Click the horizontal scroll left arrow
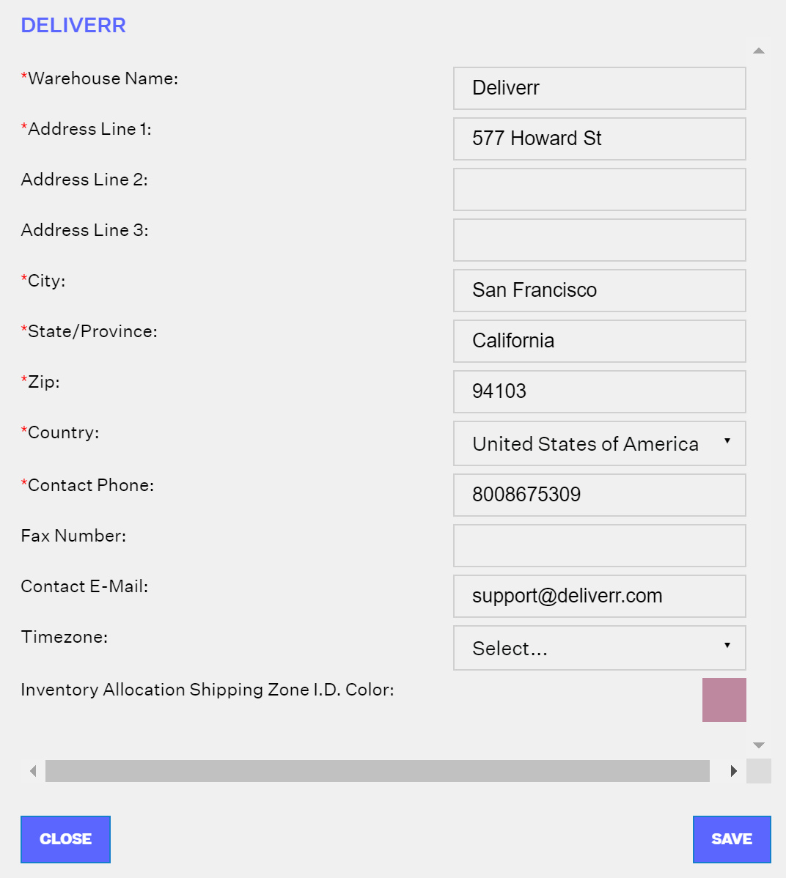786x878 pixels. (33, 771)
